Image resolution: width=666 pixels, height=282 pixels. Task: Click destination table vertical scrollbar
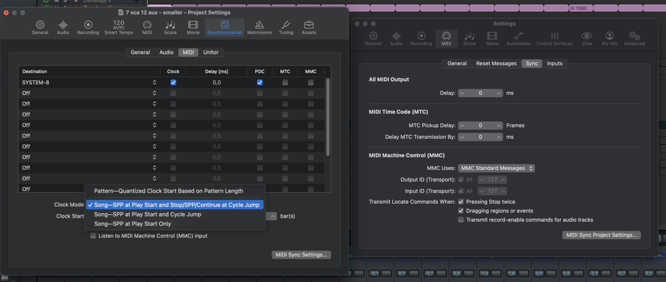[x=327, y=117]
